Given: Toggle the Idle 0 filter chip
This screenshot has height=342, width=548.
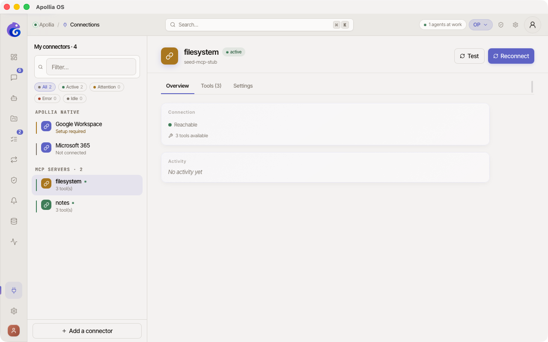Looking at the screenshot, I should point(74,99).
